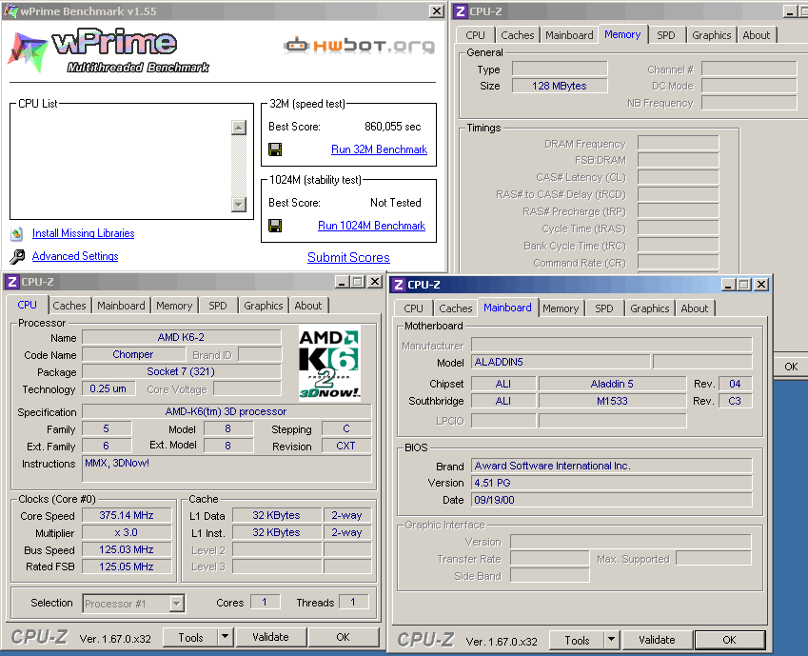The height and width of the screenshot is (656, 808).
Task: Run the 32M Benchmark
Action: coord(380,149)
